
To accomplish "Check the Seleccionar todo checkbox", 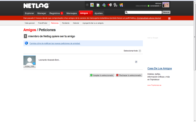I will (x=140, y=51).
